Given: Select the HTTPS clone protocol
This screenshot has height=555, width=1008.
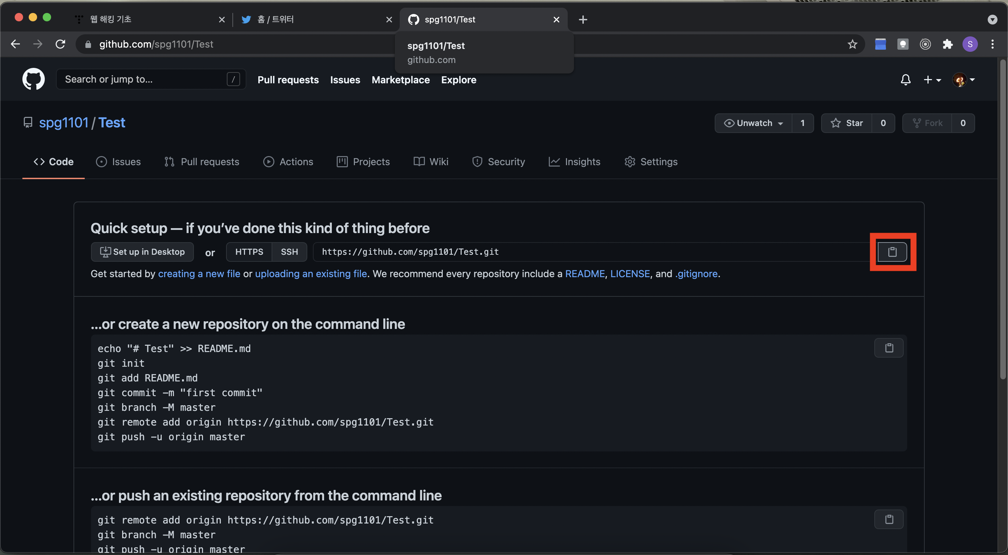Looking at the screenshot, I should 249,252.
